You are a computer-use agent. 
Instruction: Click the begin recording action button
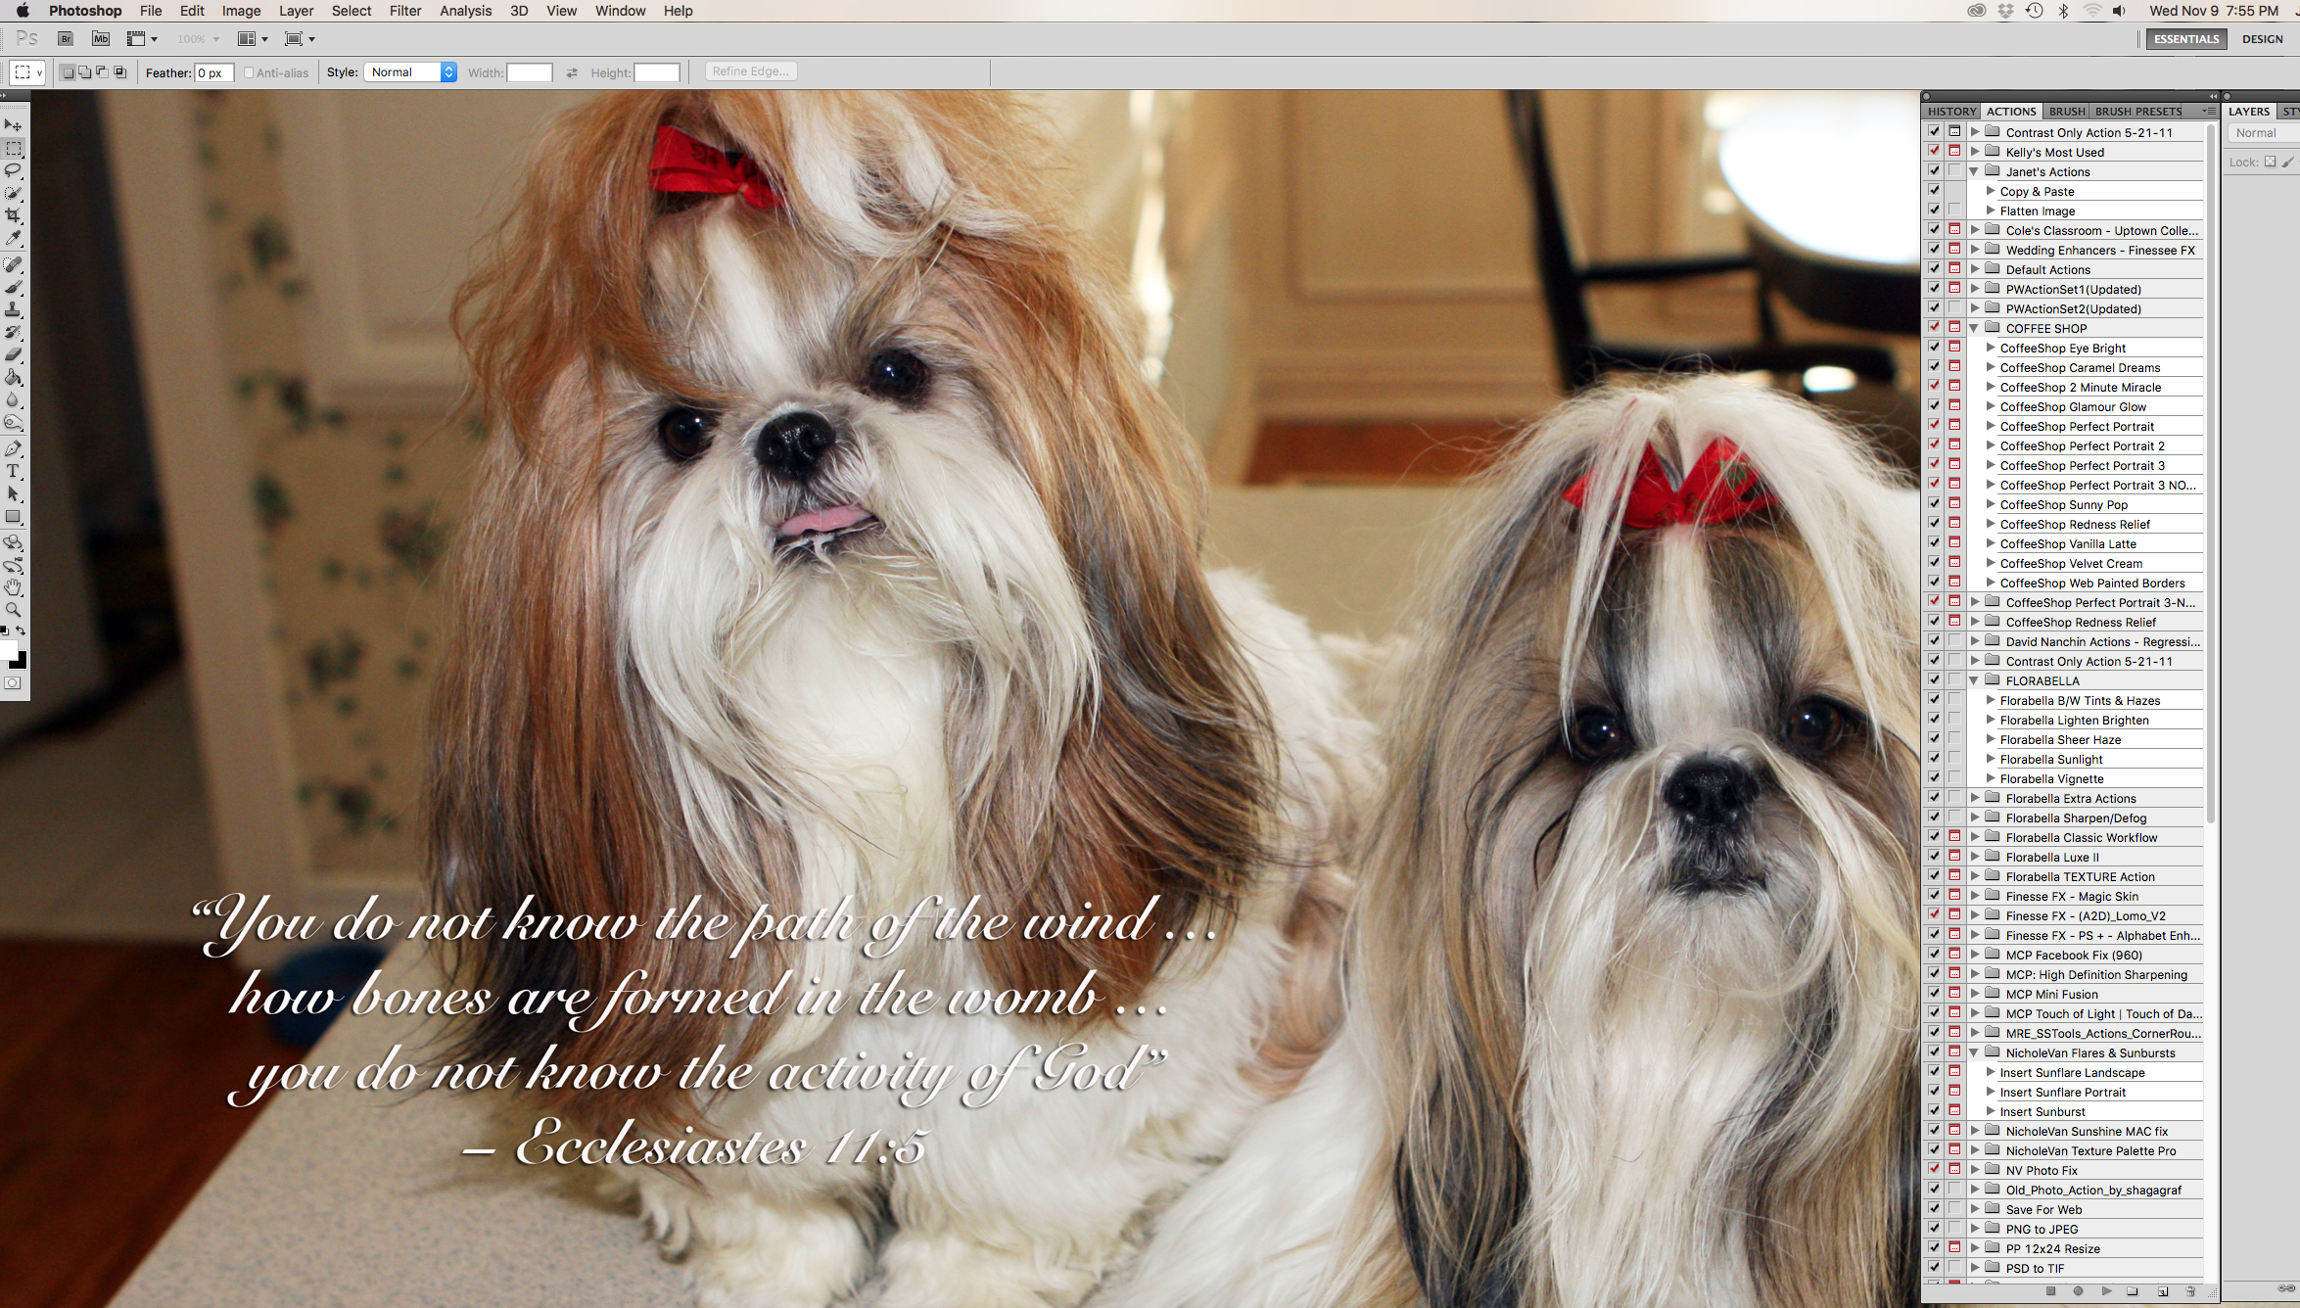pyautogui.click(x=2078, y=1291)
